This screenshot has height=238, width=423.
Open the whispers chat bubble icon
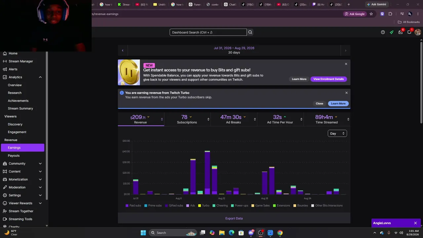[409, 32]
